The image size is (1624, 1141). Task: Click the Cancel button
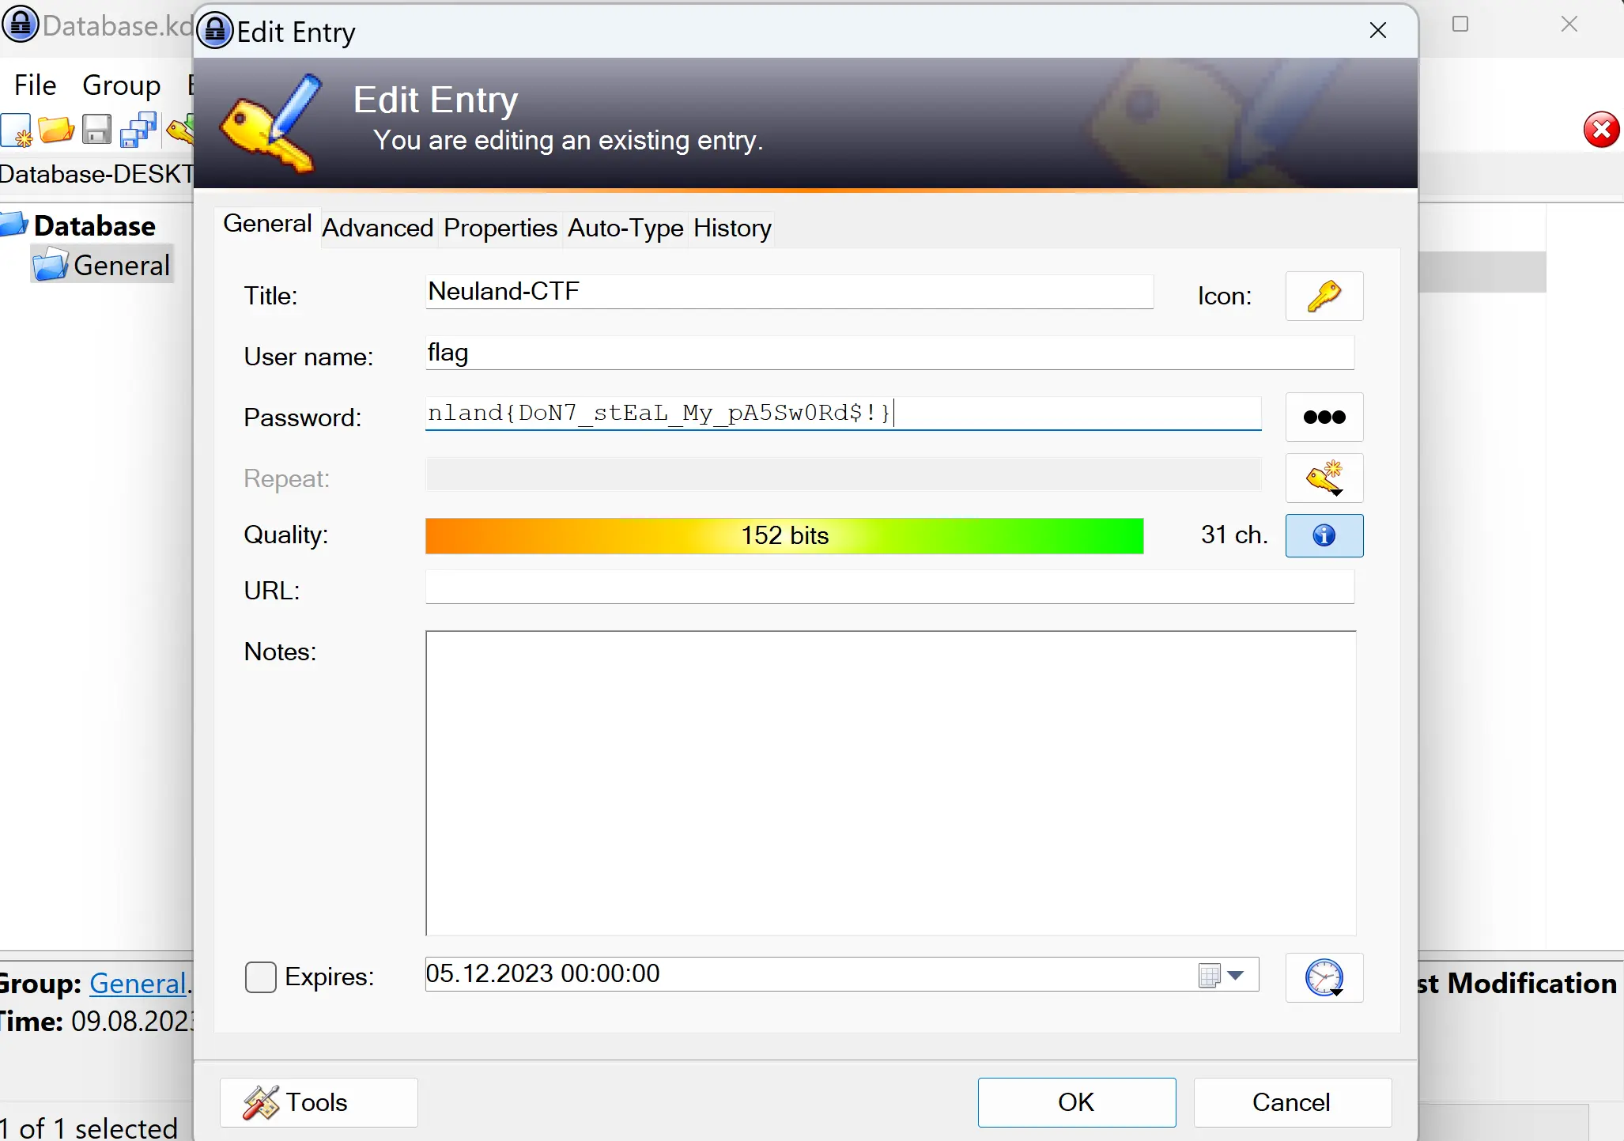pos(1292,1102)
